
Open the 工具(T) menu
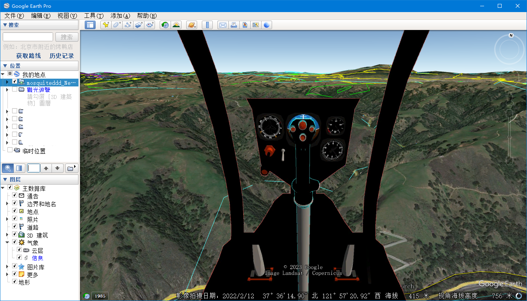point(94,16)
